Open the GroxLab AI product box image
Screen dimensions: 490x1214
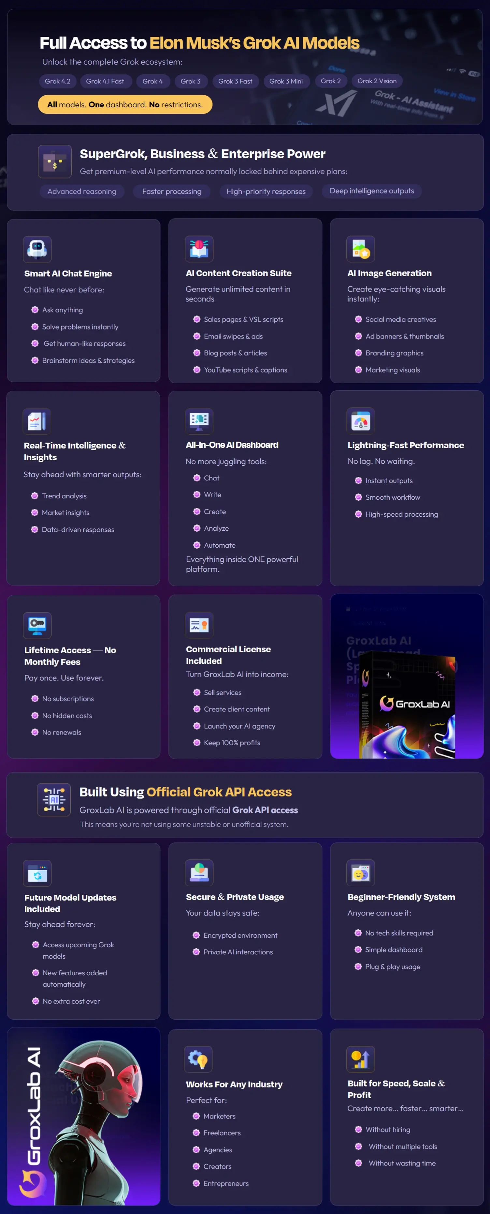click(407, 676)
